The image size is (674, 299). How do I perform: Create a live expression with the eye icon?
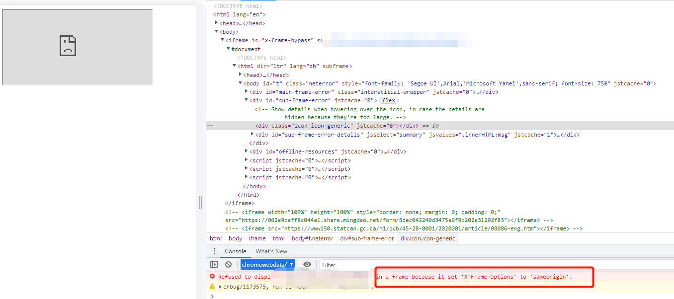[x=307, y=265]
